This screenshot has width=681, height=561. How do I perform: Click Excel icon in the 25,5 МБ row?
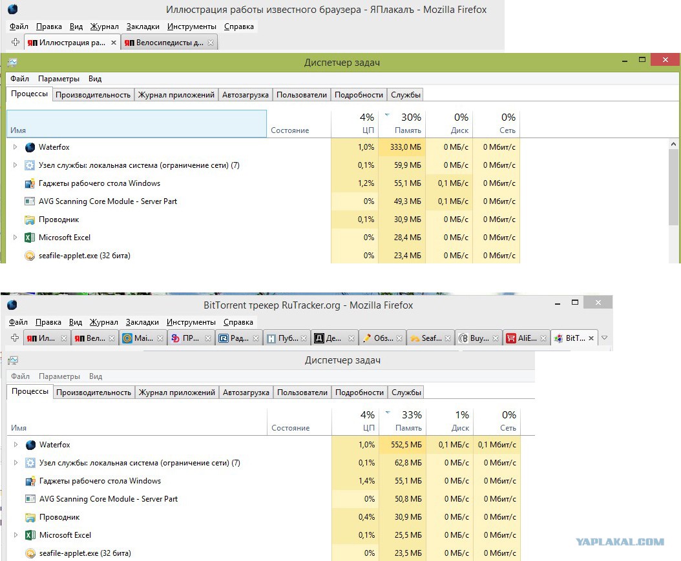point(30,535)
